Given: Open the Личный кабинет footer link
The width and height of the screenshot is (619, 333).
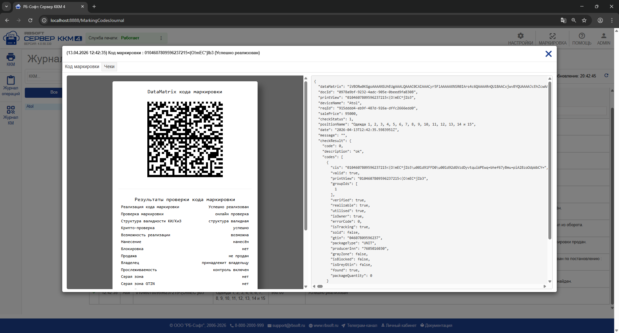Looking at the screenshot, I should [x=399, y=326].
